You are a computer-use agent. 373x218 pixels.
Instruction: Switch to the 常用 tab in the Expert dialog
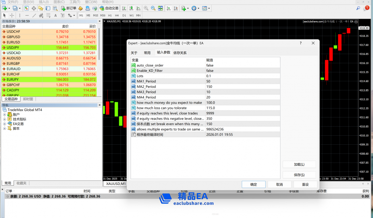click(147, 53)
